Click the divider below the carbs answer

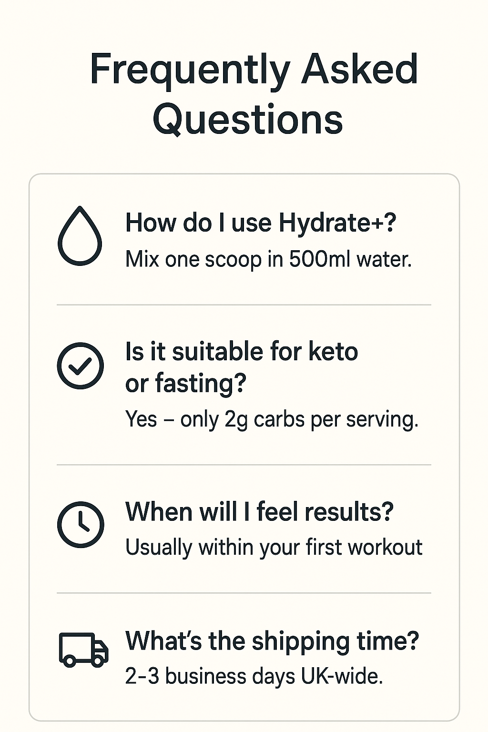click(244, 464)
